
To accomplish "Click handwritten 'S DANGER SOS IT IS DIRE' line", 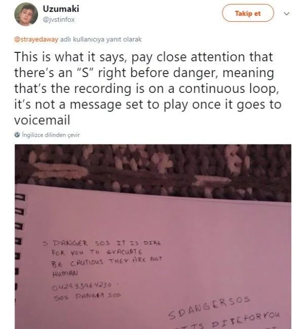I will [x=102, y=243].
